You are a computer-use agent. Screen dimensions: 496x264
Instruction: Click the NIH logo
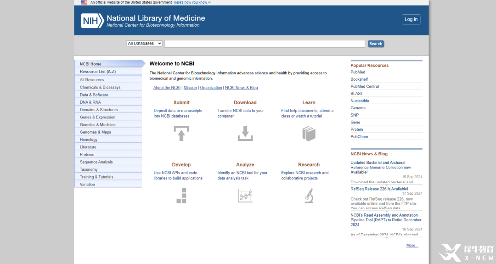pyautogui.click(x=92, y=21)
